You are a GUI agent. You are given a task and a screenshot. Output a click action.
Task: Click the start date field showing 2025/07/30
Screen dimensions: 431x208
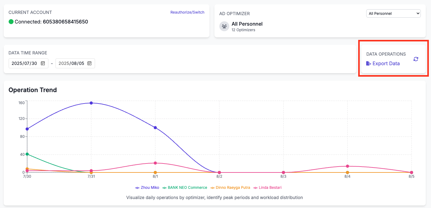tap(24, 63)
